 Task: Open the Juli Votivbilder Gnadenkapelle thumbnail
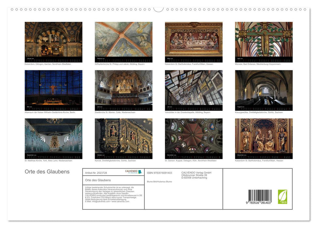(x=193, y=90)
